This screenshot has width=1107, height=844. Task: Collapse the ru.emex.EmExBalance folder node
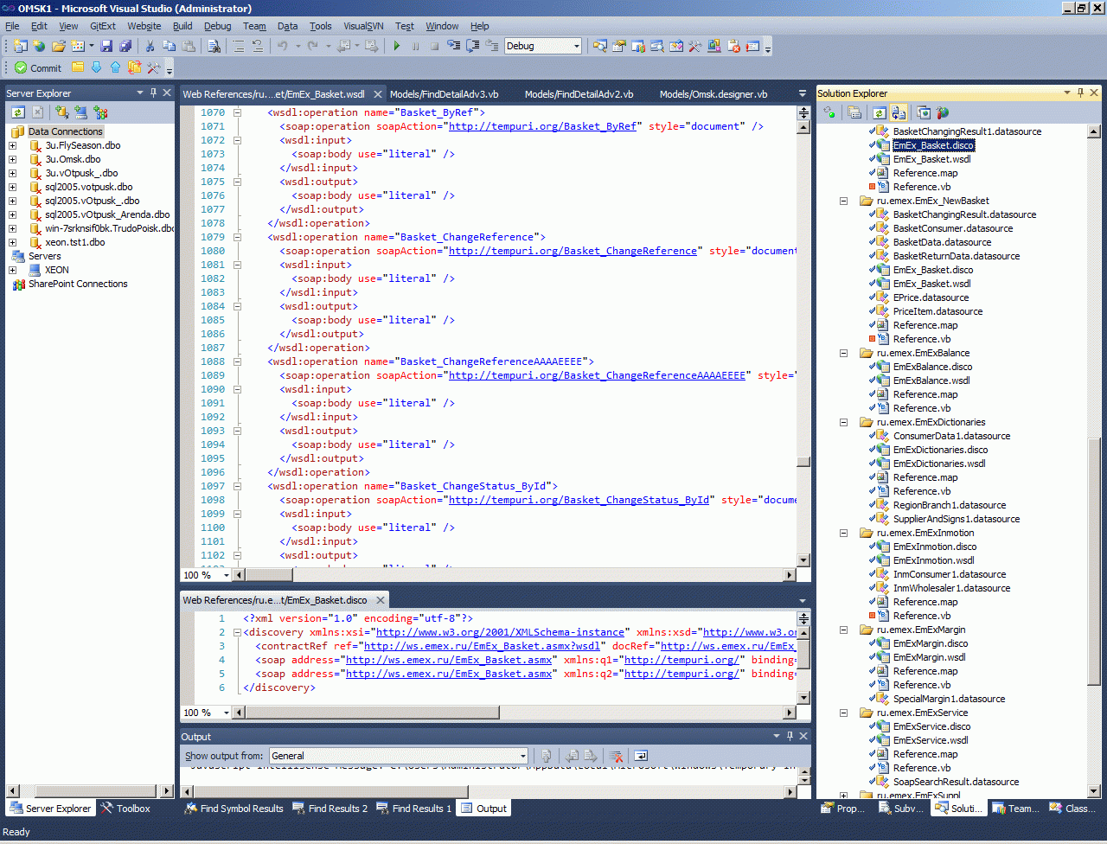[x=843, y=353]
